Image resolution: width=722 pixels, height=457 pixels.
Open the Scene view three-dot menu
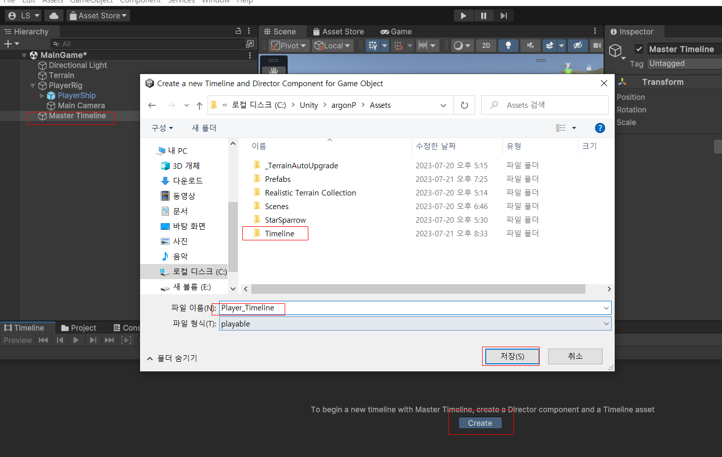[x=595, y=31]
